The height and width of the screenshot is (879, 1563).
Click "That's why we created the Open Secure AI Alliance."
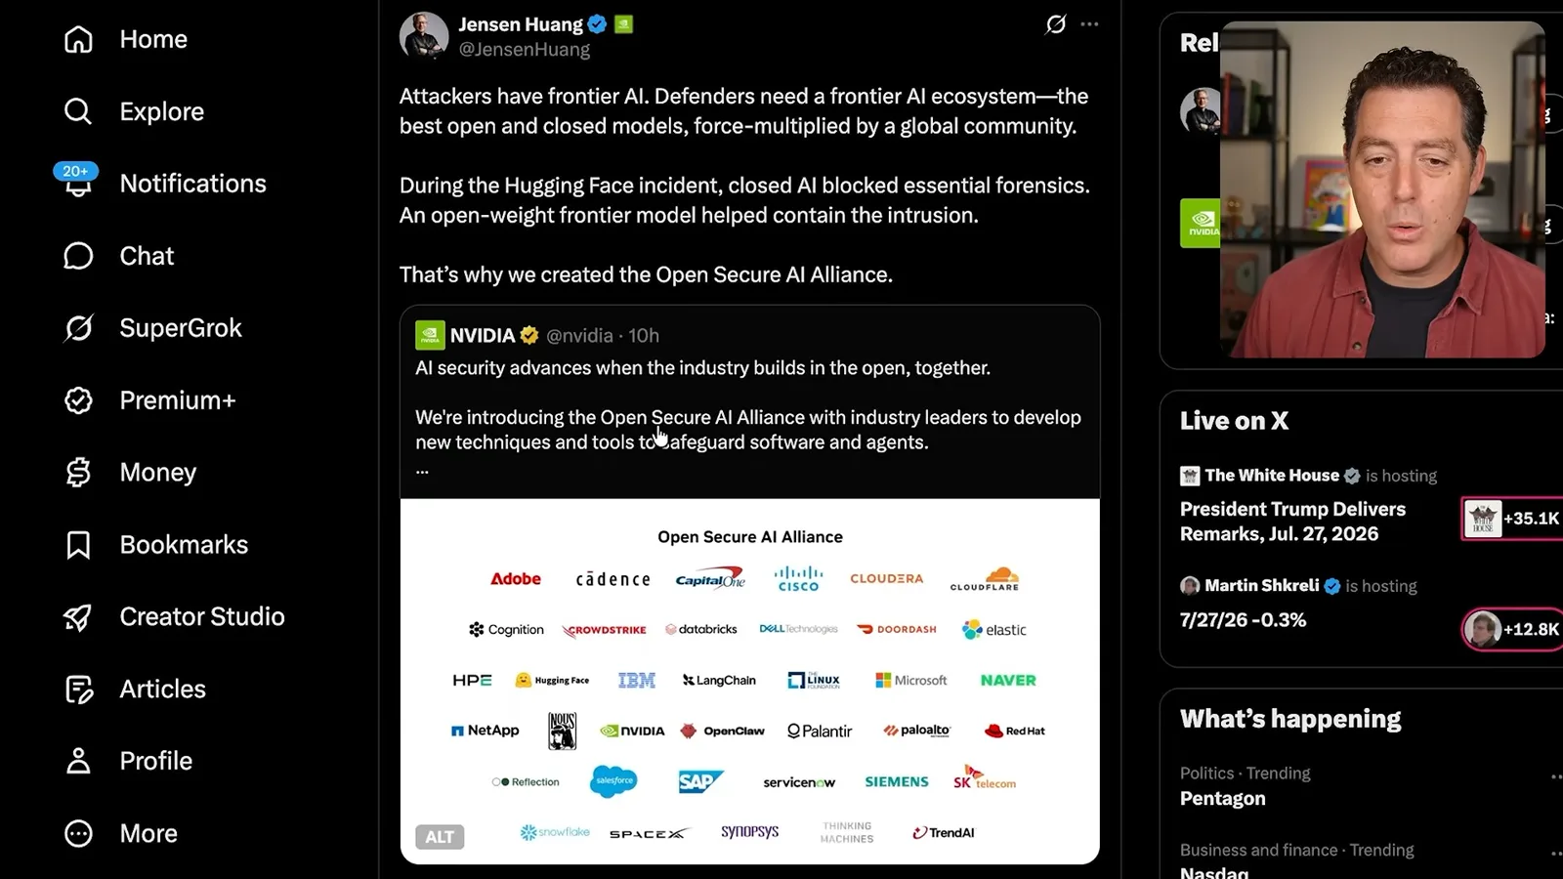646,275
